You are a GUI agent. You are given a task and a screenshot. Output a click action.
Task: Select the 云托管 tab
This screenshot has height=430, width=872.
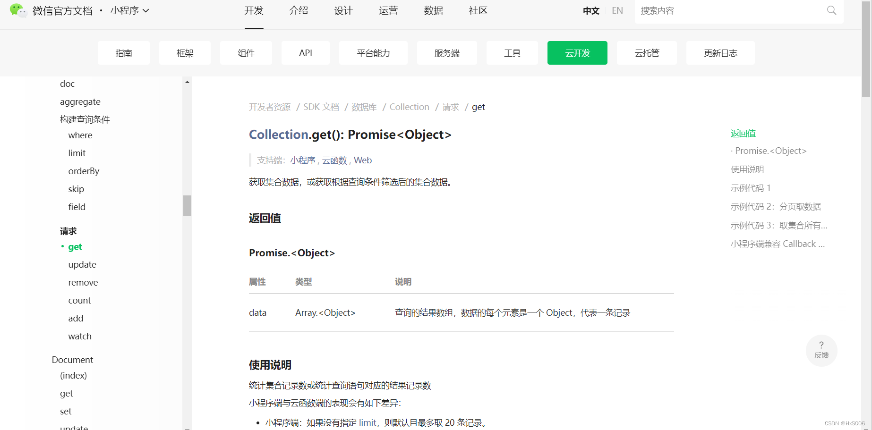pyautogui.click(x=647, y=53)
